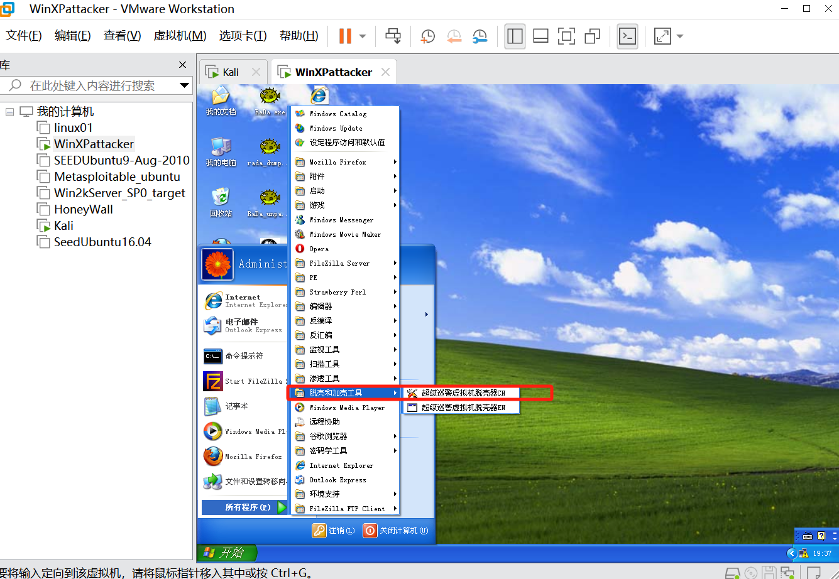Open the 虚拟机(M) menu
This screenshot has height=579, width=839.
click(180, 36)
